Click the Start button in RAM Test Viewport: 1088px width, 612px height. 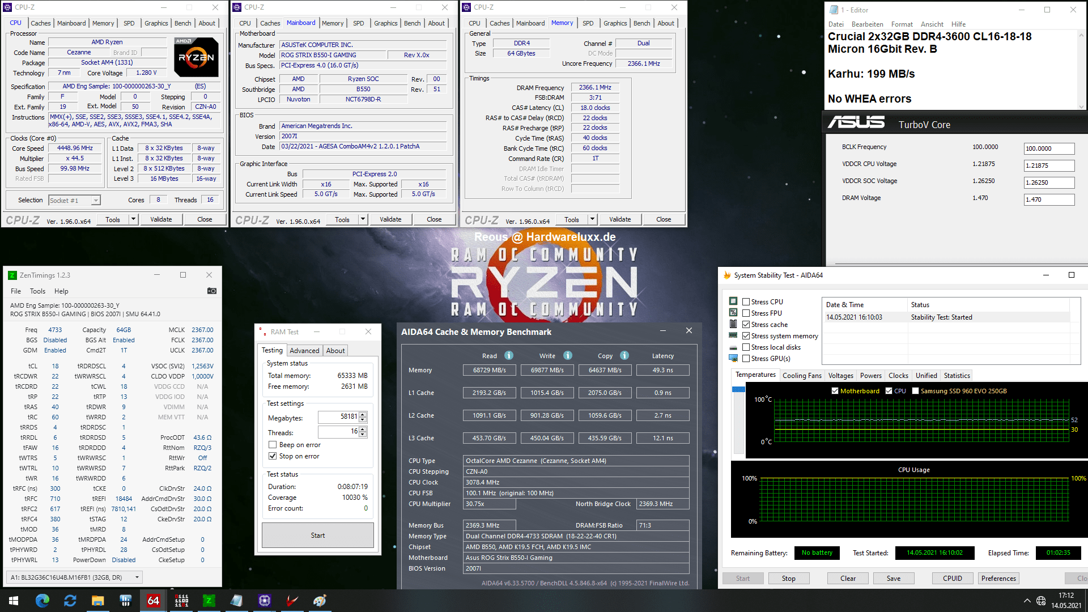coord(318,535)
